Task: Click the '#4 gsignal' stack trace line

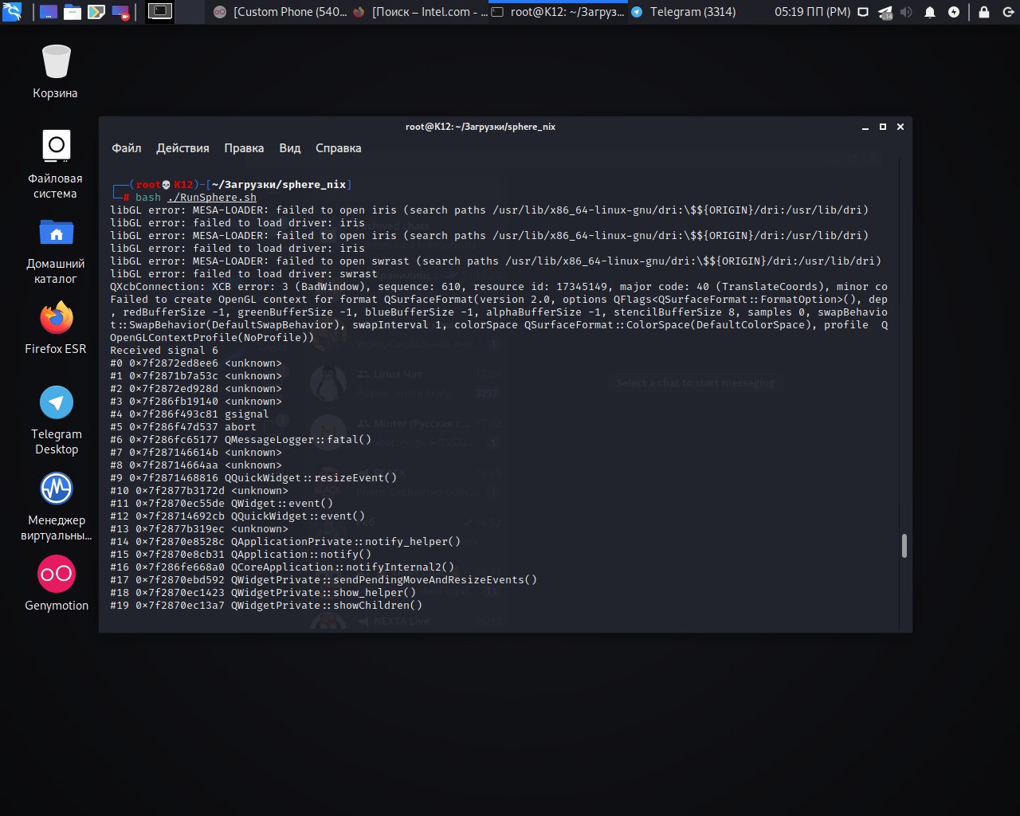Action: click(190, 414)
